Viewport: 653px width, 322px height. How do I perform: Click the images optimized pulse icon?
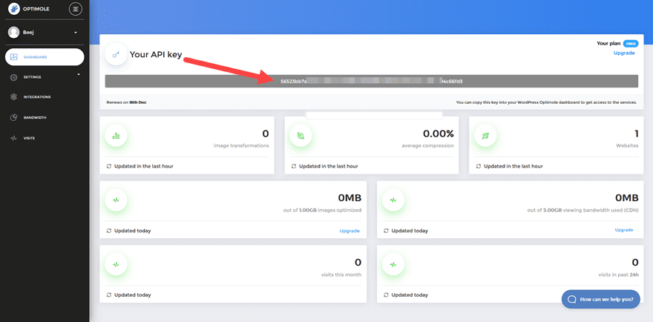(116, 200)
